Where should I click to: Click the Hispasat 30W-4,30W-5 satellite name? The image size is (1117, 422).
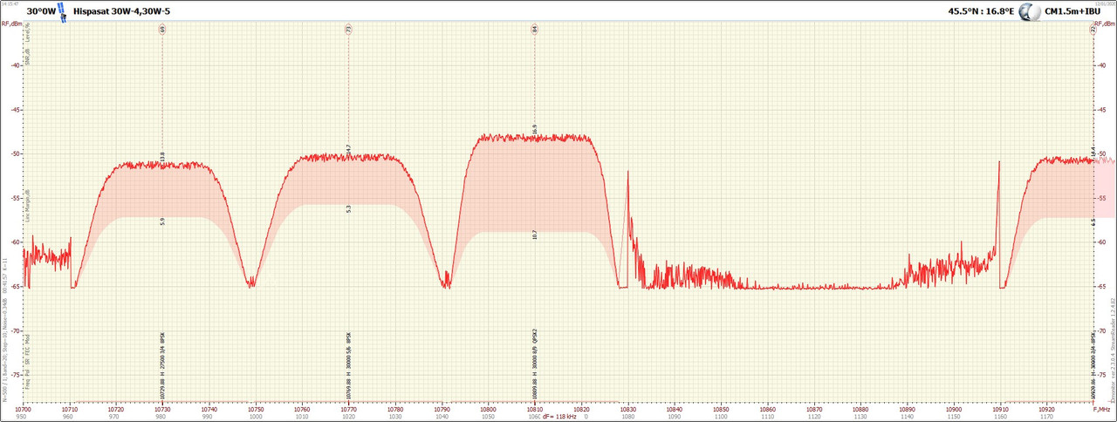point(121,12)
